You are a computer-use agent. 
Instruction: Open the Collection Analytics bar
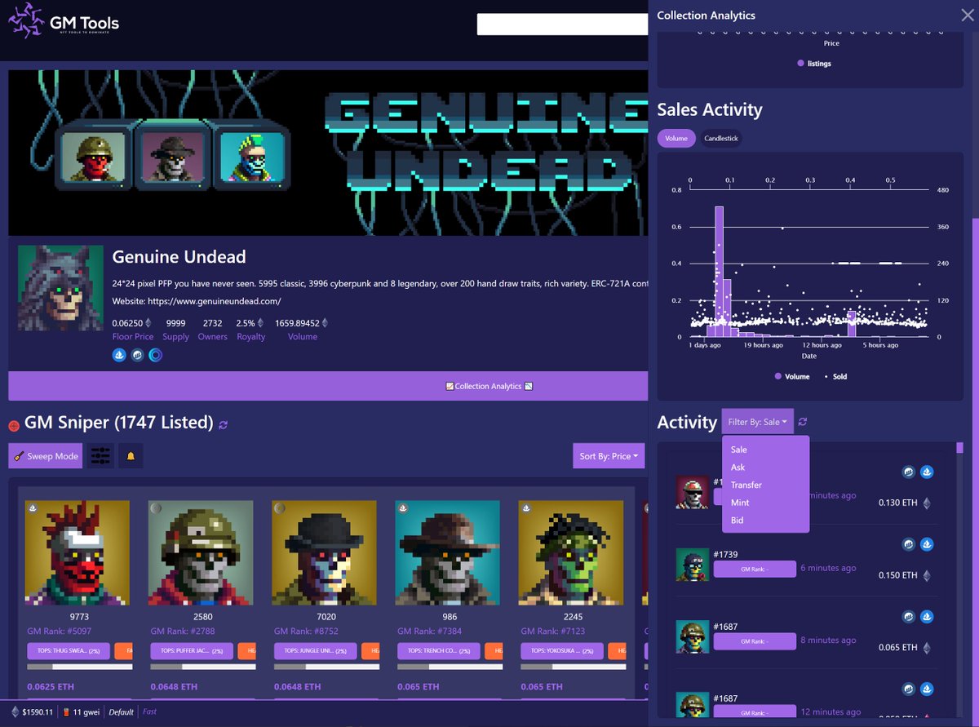pyautogui.click(x=328, y=386)
